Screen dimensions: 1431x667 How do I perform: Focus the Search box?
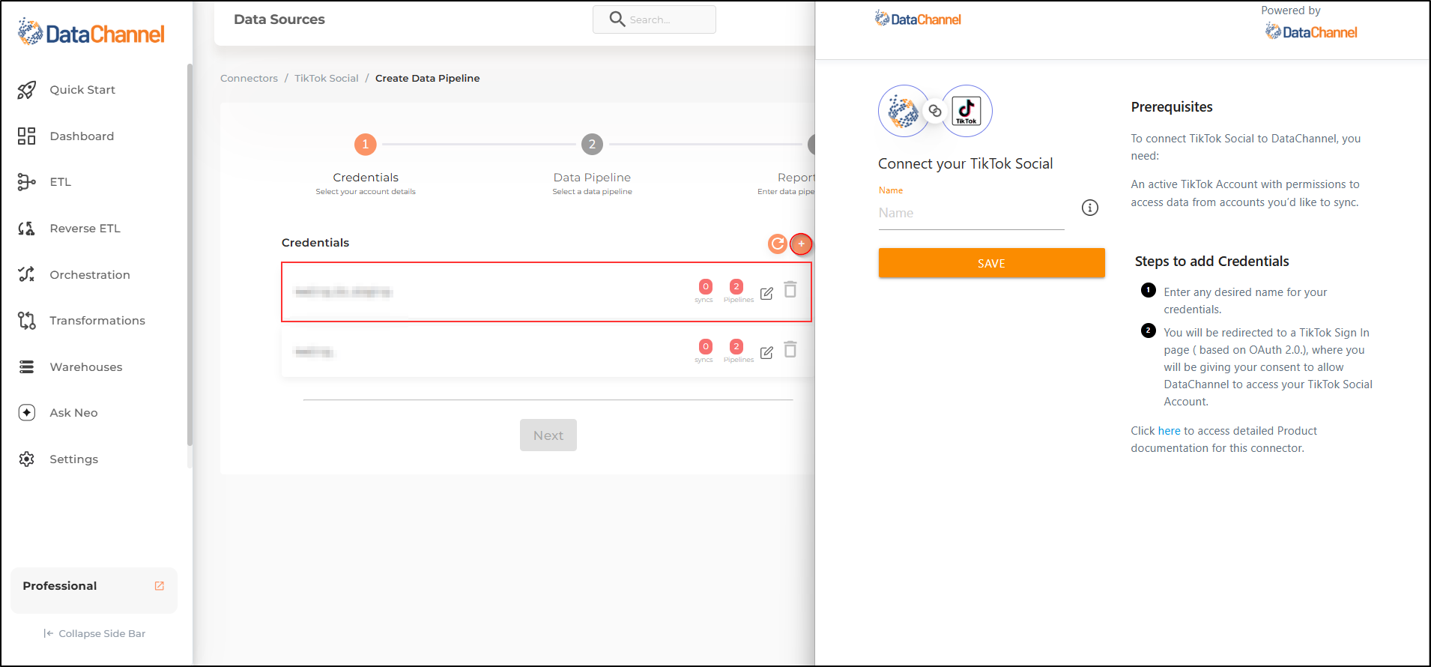(x=654, y=19)
